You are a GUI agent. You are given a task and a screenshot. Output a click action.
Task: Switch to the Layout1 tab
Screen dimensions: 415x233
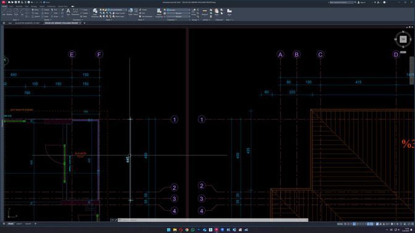pos(19,224)
